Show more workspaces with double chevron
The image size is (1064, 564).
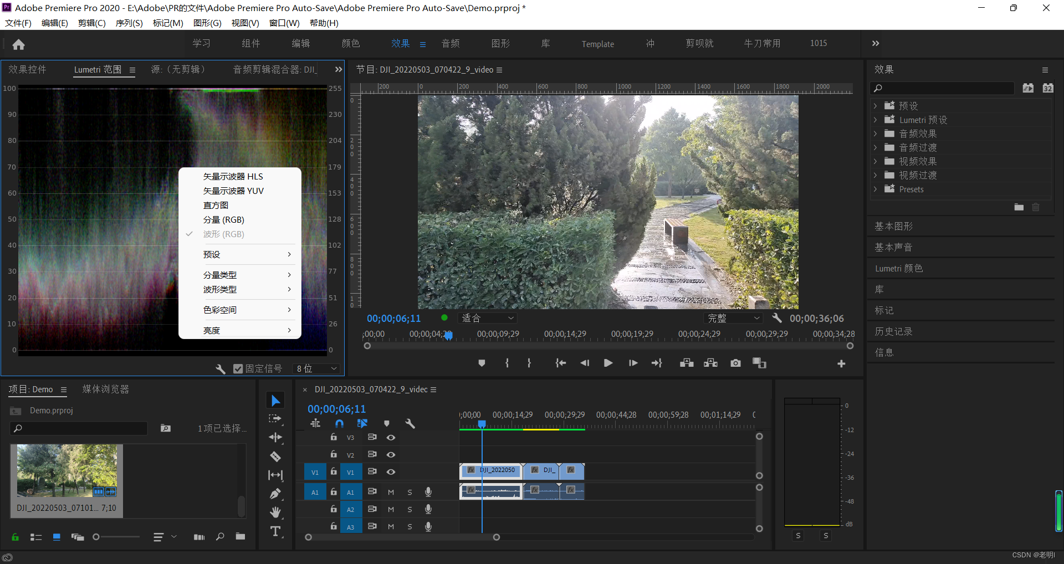point(876,43)
